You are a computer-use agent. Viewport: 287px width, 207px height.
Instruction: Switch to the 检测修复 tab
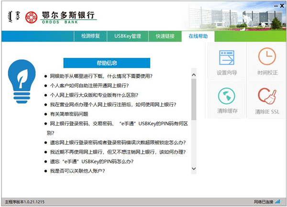pyautogui.click(x=90, y=36)
